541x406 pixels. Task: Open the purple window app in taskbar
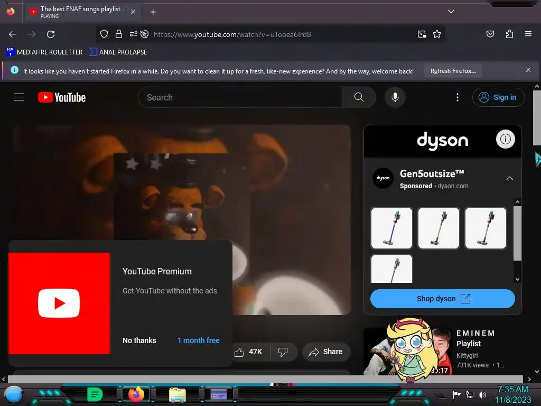[x=218, y=394]
